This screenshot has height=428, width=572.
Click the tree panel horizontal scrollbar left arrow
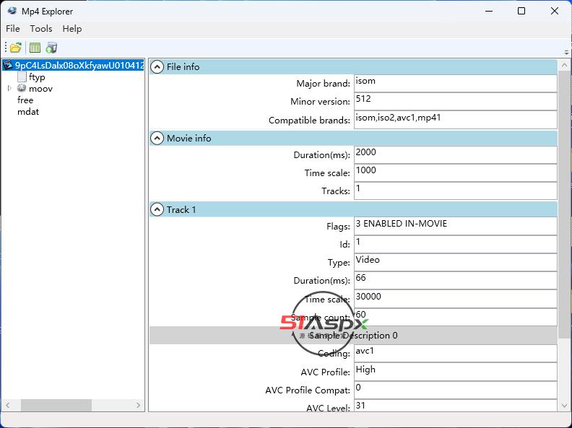click(8, 405)
